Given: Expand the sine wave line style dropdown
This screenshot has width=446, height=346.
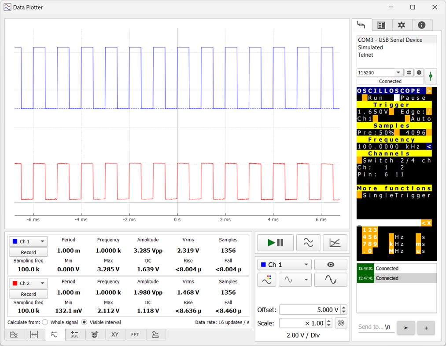Looking at the screenshot, I should point(295,280).
